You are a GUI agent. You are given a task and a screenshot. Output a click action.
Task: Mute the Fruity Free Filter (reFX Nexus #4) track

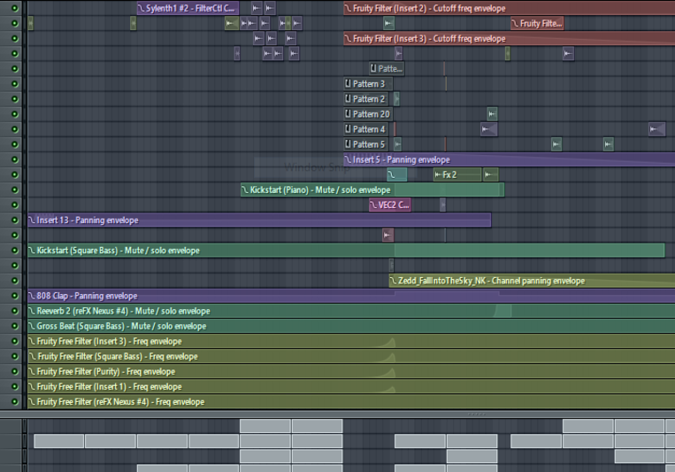(x=15, y=401)
